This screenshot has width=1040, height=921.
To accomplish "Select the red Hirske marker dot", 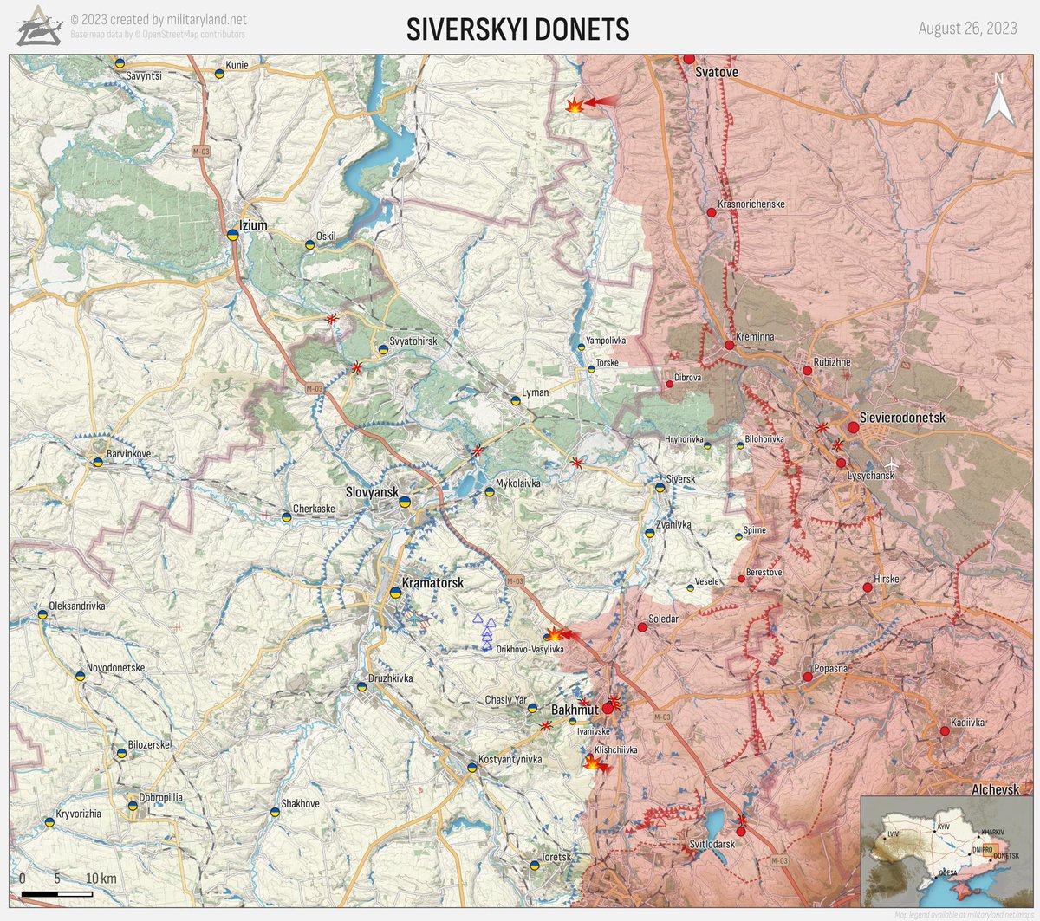I will 868,587.
